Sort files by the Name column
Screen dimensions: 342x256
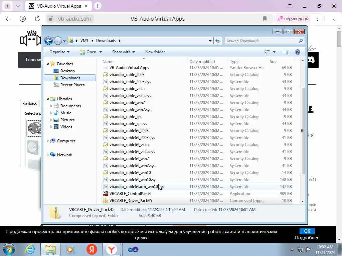tap(108, 62)
